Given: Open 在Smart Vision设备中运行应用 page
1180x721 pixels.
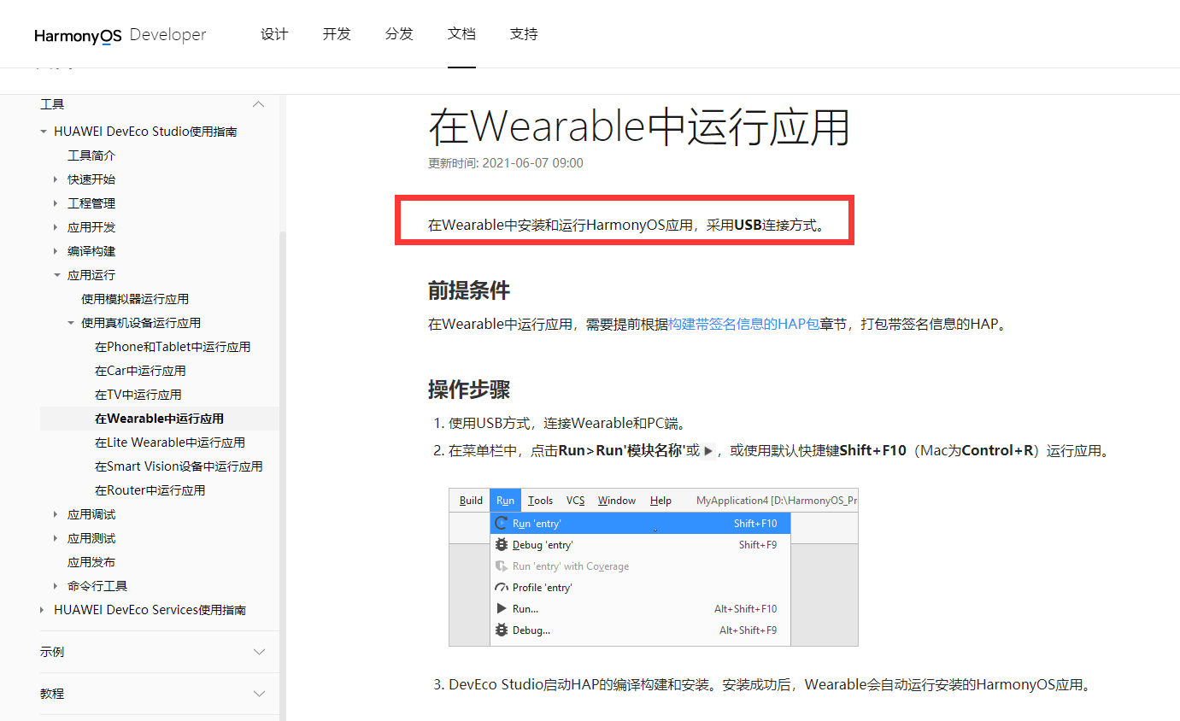Looking at the screenshot, I should 179,466.
